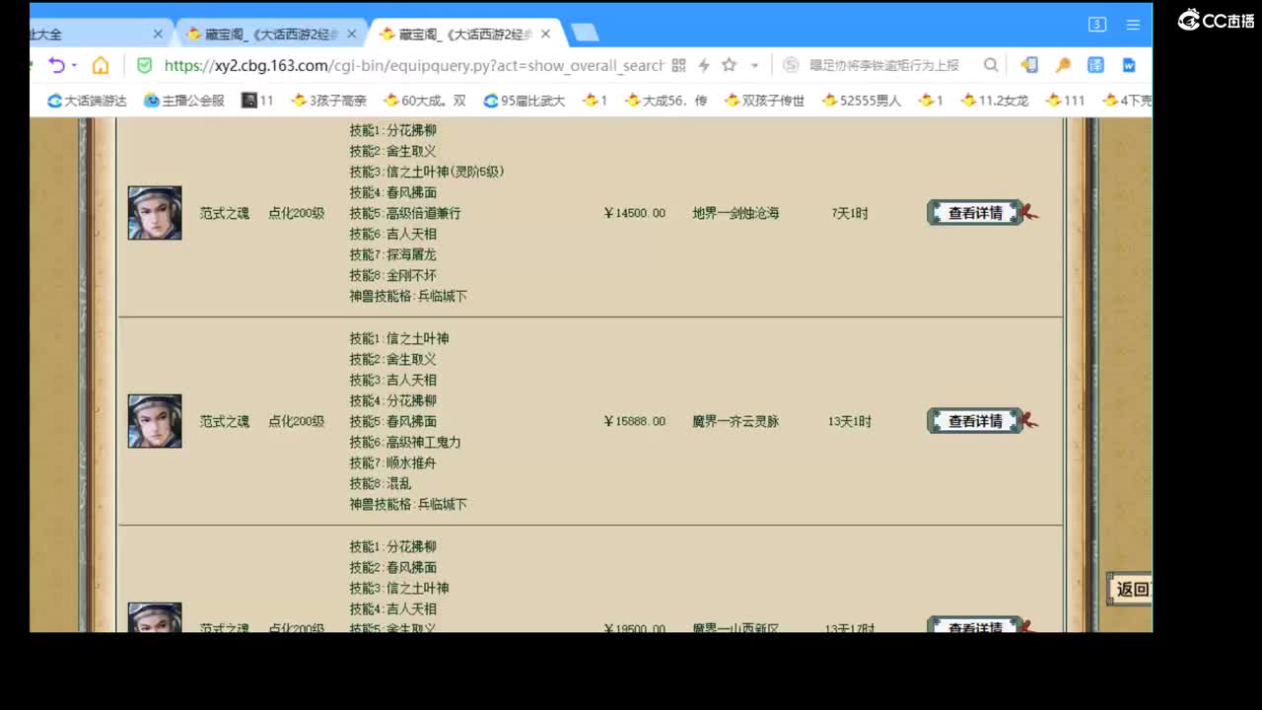
Task: Open bookmark 4下克
Action: pos(1126,101)
